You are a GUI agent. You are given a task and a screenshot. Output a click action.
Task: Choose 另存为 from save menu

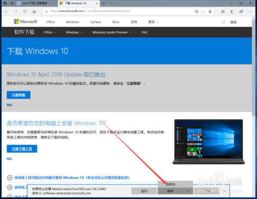click(175, 184)
